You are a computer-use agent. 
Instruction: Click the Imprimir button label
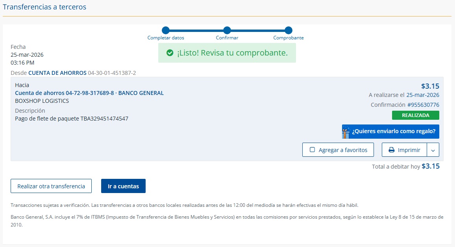click(409, 150)
